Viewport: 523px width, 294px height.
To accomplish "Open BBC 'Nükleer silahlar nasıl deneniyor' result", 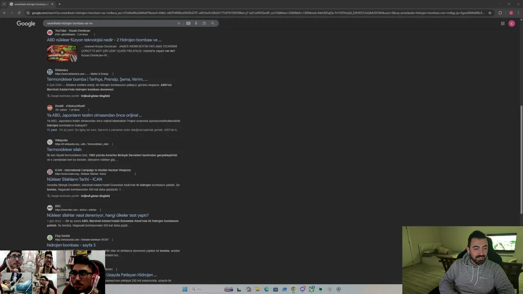I will [98, 215].
